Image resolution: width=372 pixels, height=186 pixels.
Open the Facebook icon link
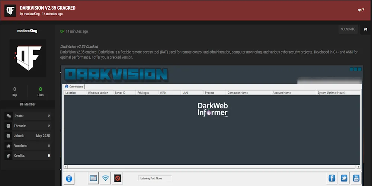(332, 179)
